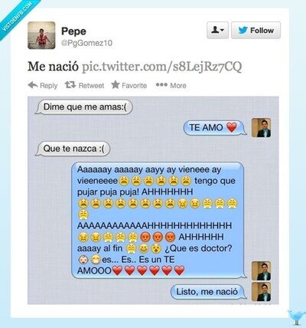Select the Dime que me amas bubble
This screenshot has width=306, height=328.
84,107
